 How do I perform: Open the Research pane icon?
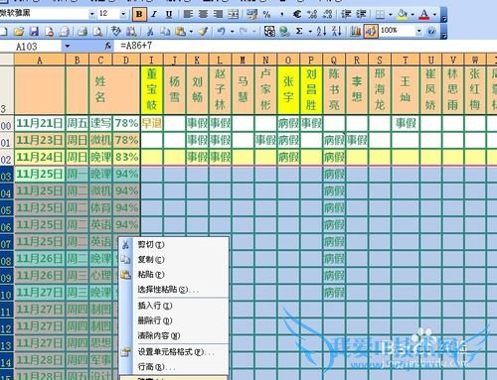click(131, 32)
